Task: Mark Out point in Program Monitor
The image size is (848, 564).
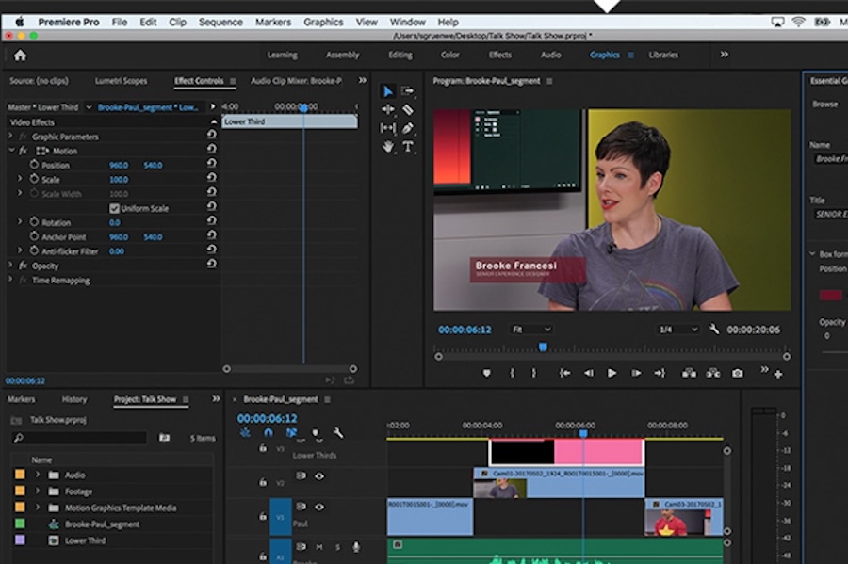Action: point(534,373)
